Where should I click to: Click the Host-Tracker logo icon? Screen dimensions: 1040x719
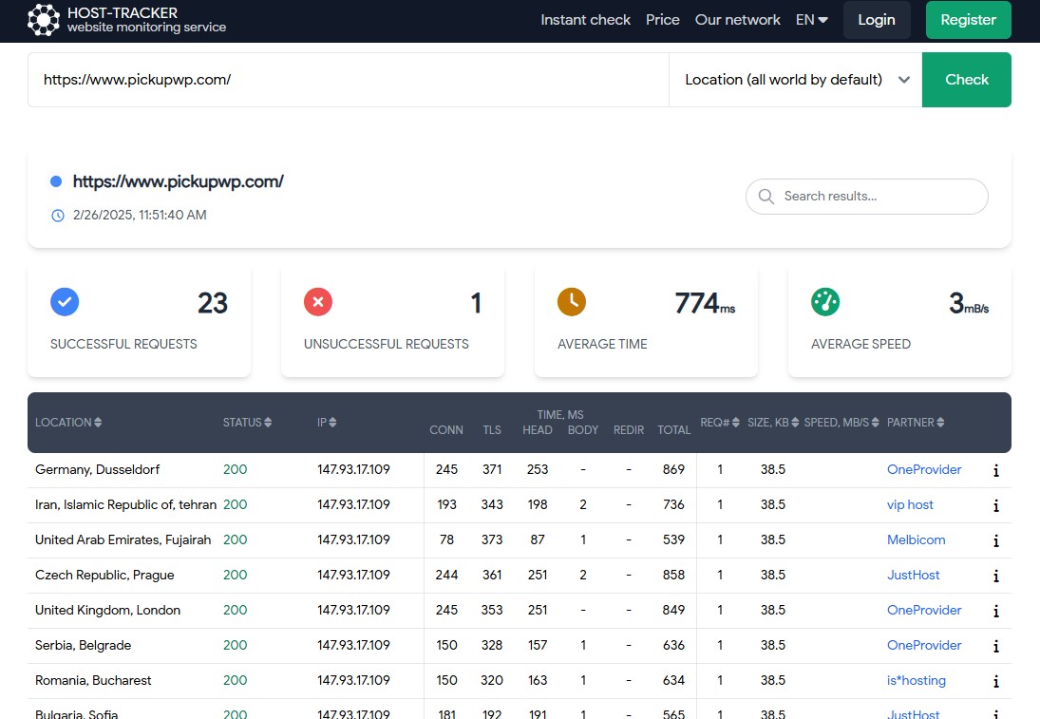pyautogui.click(x=44, y=20)
